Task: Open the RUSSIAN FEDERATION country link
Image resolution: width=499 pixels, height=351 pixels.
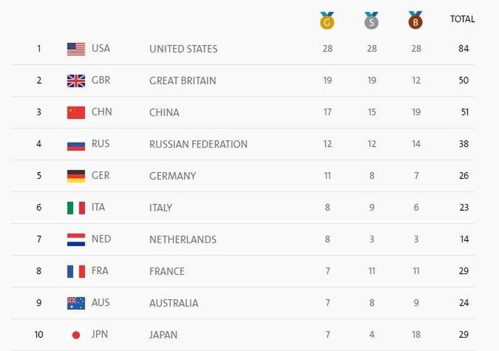Action: click(x=198, y=144)
